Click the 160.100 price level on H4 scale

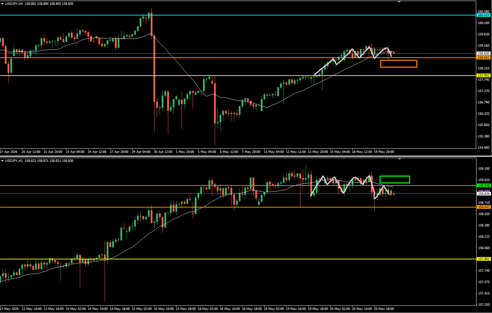tap(483, 23)
